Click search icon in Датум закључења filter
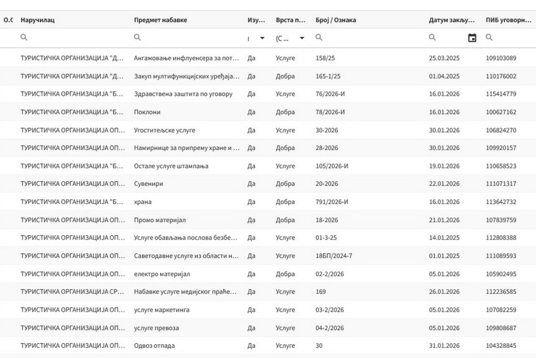 click(x=432, y=38)
